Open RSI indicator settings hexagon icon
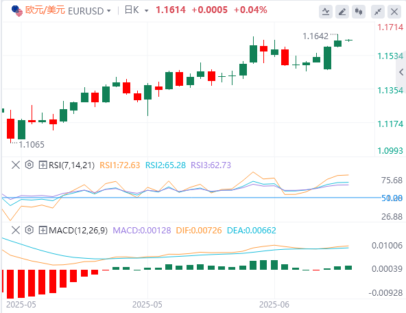The width and height of the screenshot is (406, 313). click(29, 165)
